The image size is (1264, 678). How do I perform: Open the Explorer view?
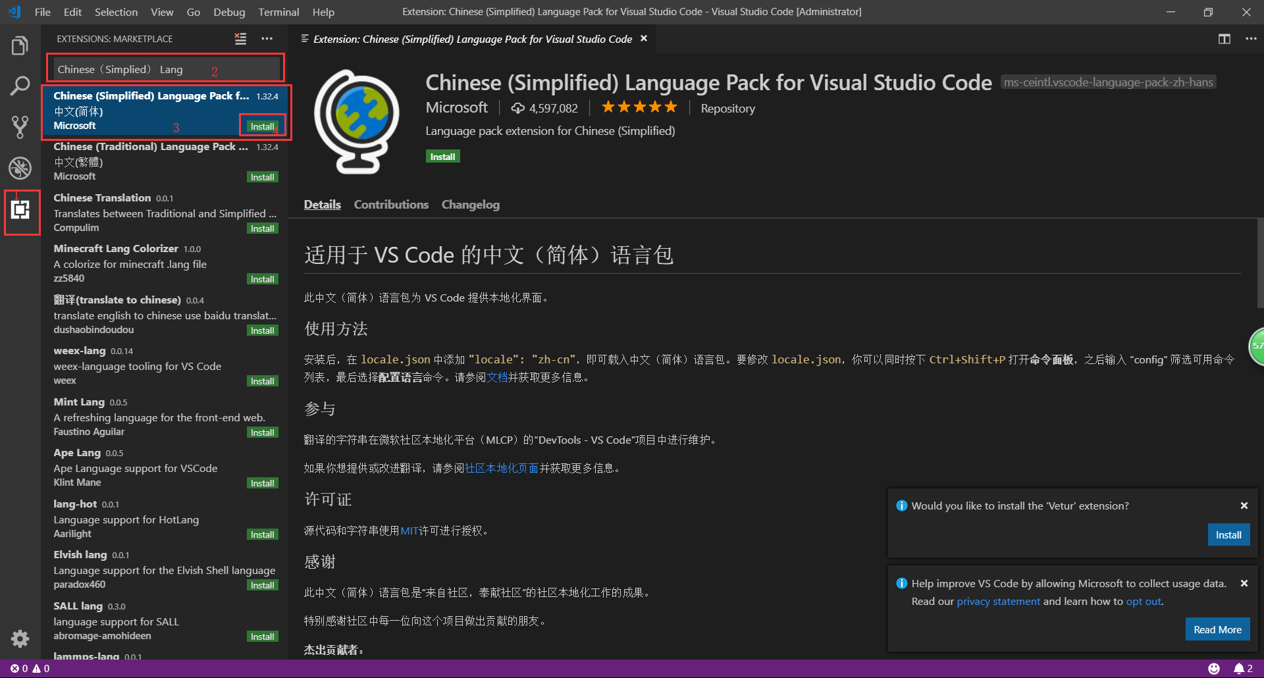tap(20, 45)
